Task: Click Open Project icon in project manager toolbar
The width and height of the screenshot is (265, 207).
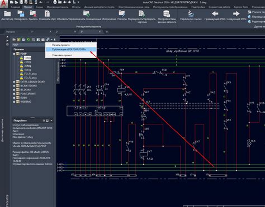Action: [x=14, y=40]
